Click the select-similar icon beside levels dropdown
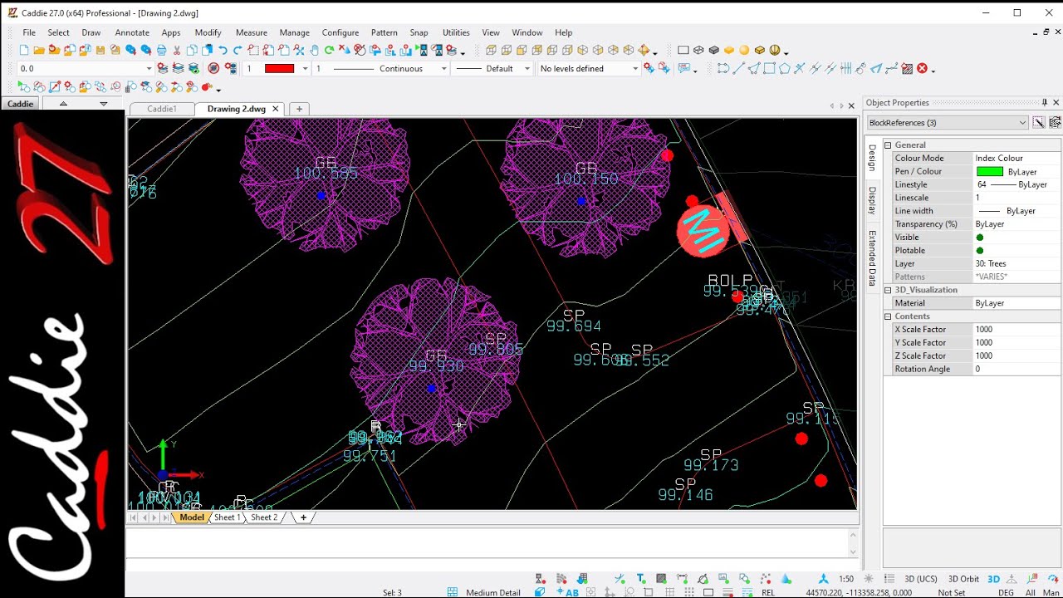Screen dimensions: 1063x598 pyautogui.click(x=649, y=69)
